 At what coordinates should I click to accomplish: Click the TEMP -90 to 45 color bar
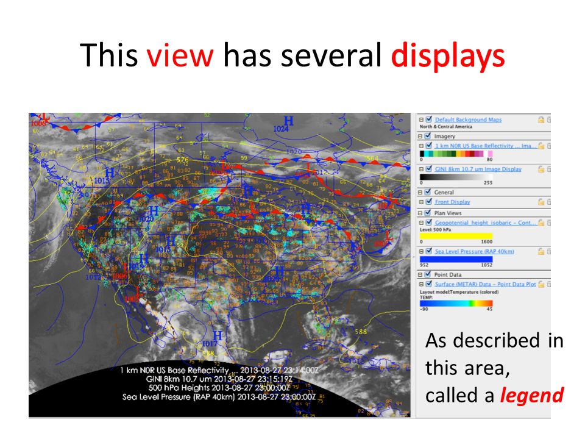[456, 304]
